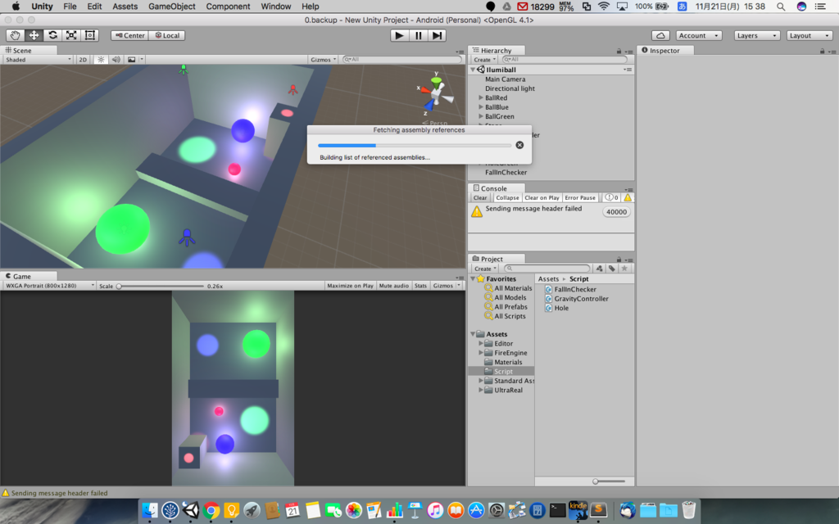Image resolution: width=839 pixels, height=524 pixels.
Task: Toggle 2D scene view
Action: click(83, 59)
